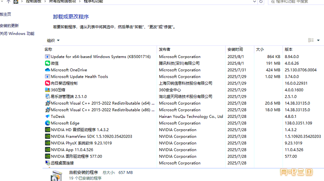Open the control panel home link 板主页
The image size is (324, 181).
click(6, 14)
